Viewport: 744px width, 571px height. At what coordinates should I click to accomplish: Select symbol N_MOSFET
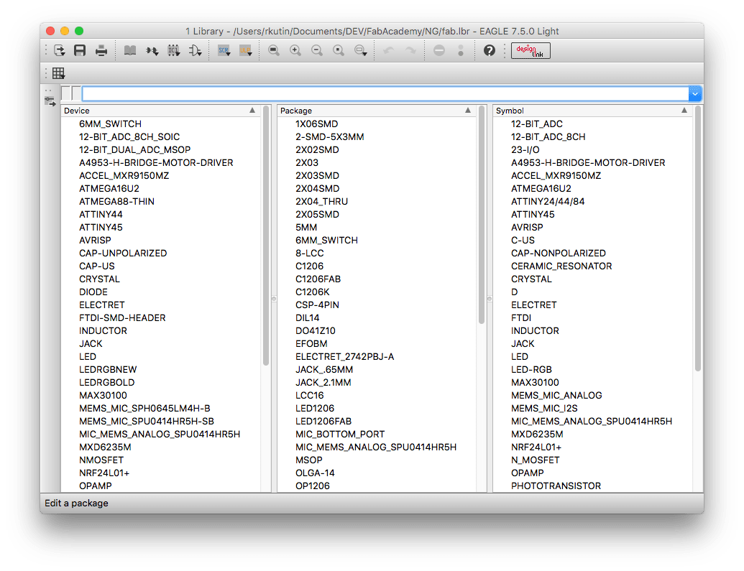tap(536, 460)
